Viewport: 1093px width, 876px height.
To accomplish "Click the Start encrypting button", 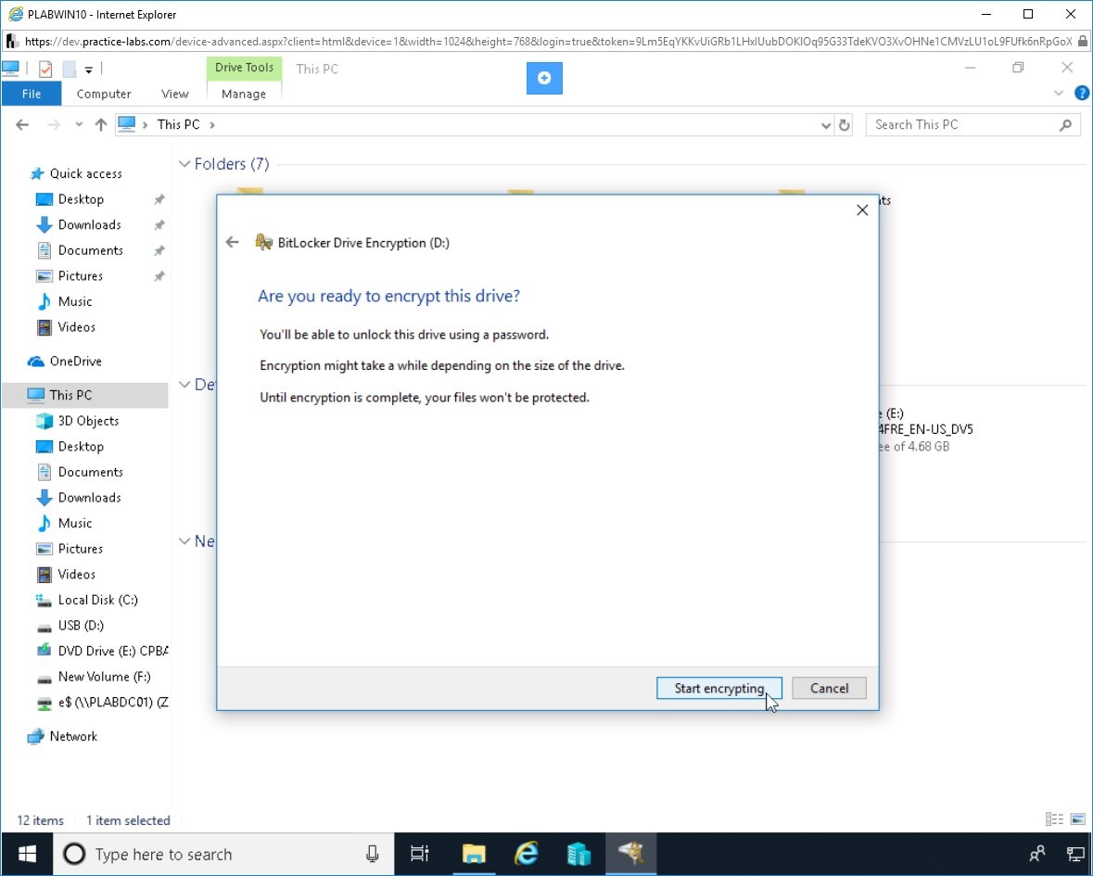I will (x=718, y=688).
